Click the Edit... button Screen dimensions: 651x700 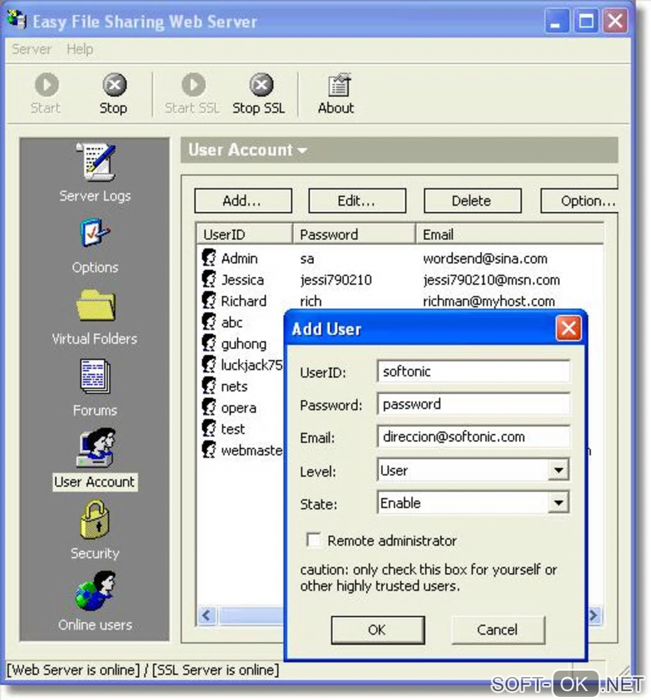(x=357, y=201)
